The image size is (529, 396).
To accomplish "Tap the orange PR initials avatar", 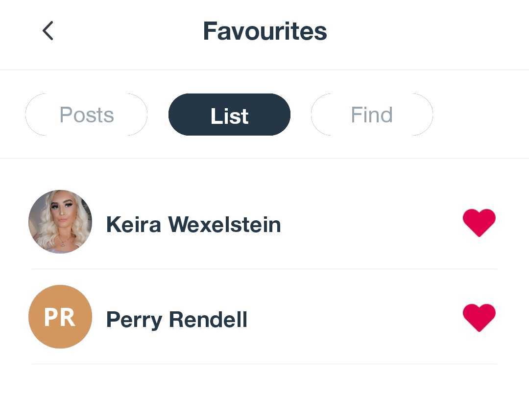I will point(60,317).
